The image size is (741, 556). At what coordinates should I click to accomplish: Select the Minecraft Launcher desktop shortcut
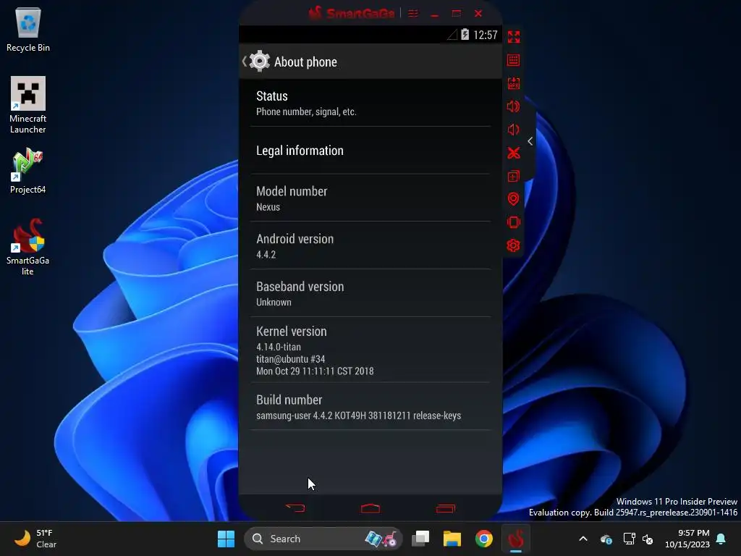click(28, 105)
